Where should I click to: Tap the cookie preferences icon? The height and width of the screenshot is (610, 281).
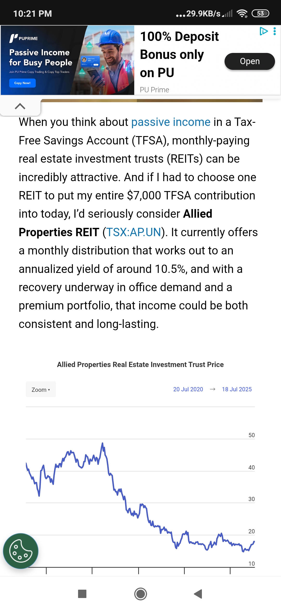[x=21, y=551]
